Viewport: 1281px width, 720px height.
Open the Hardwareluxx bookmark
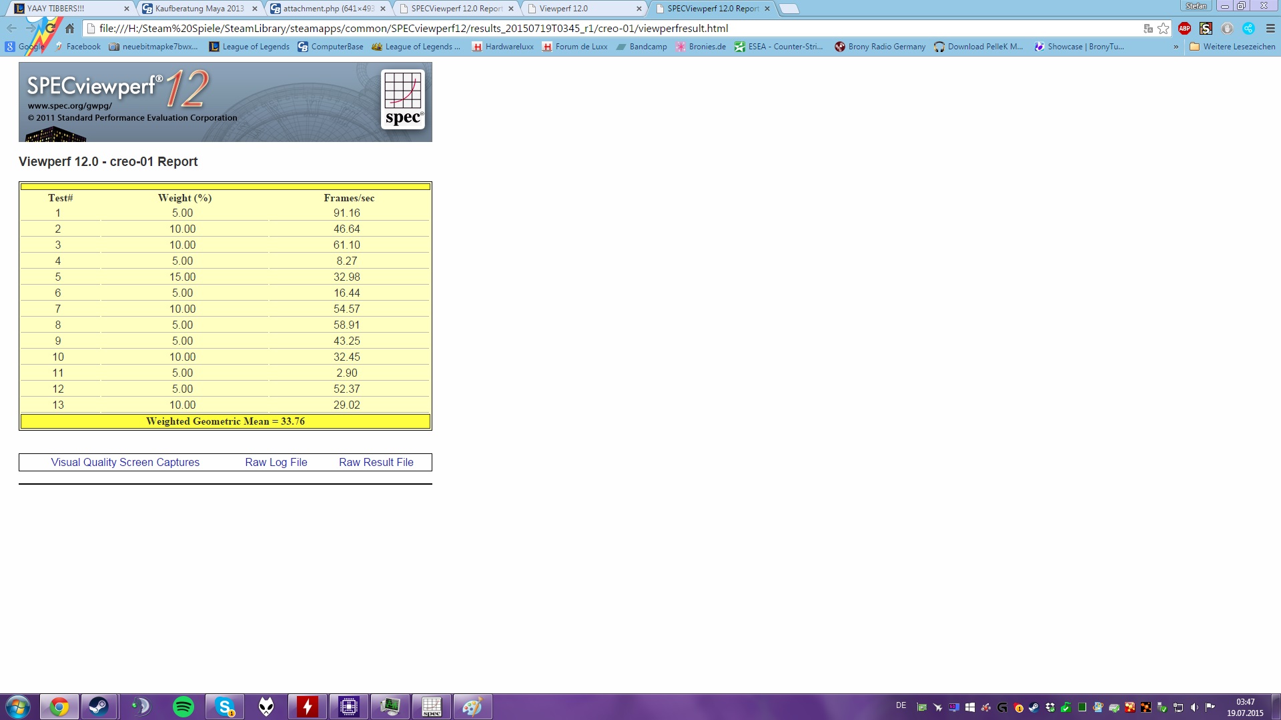point(503,47)
